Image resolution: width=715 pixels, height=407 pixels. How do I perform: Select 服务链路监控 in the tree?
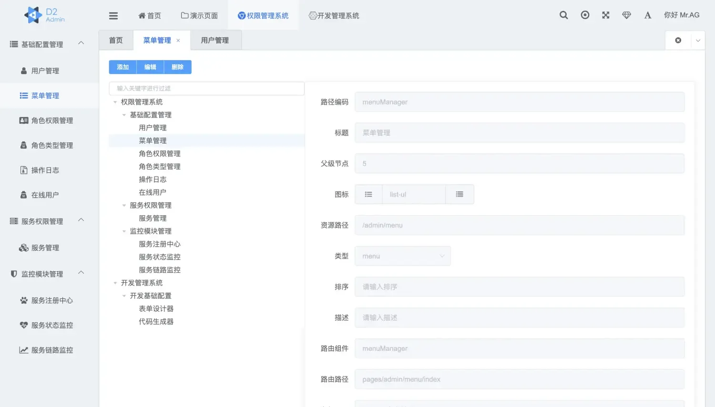pyautogui.click(x=159, y=269)
